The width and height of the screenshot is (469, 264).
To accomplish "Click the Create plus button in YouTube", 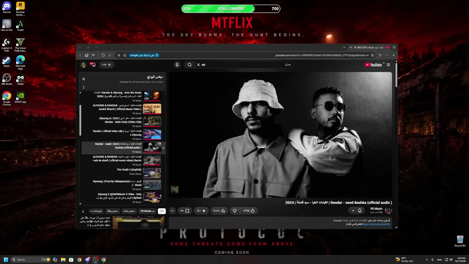I will 107,65.
